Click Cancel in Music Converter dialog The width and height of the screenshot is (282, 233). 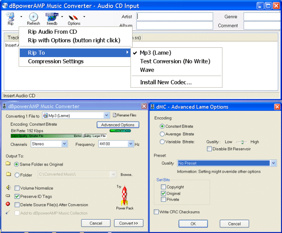point(96,223)
